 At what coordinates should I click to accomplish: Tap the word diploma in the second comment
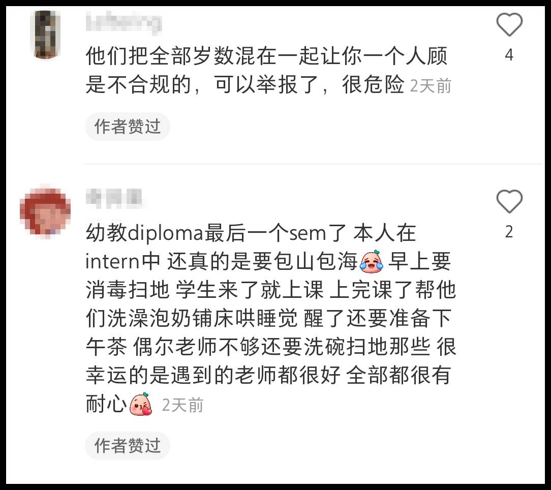coord(166,233)
